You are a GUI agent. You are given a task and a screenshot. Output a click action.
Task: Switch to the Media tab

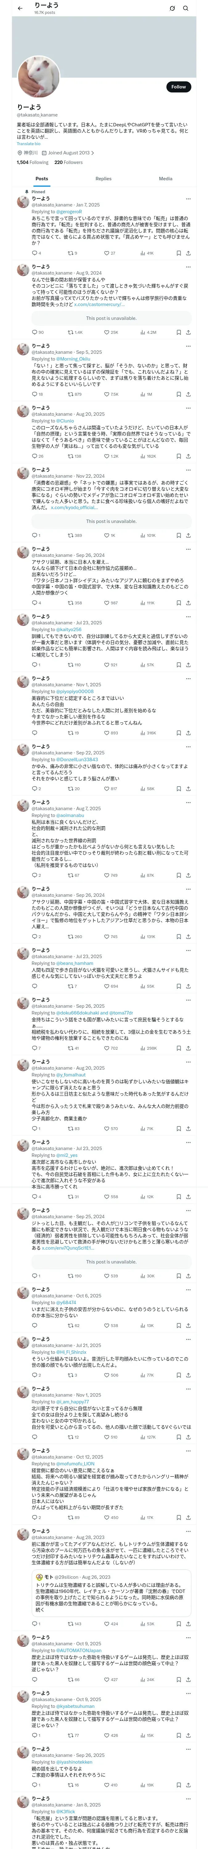(166, 179)
